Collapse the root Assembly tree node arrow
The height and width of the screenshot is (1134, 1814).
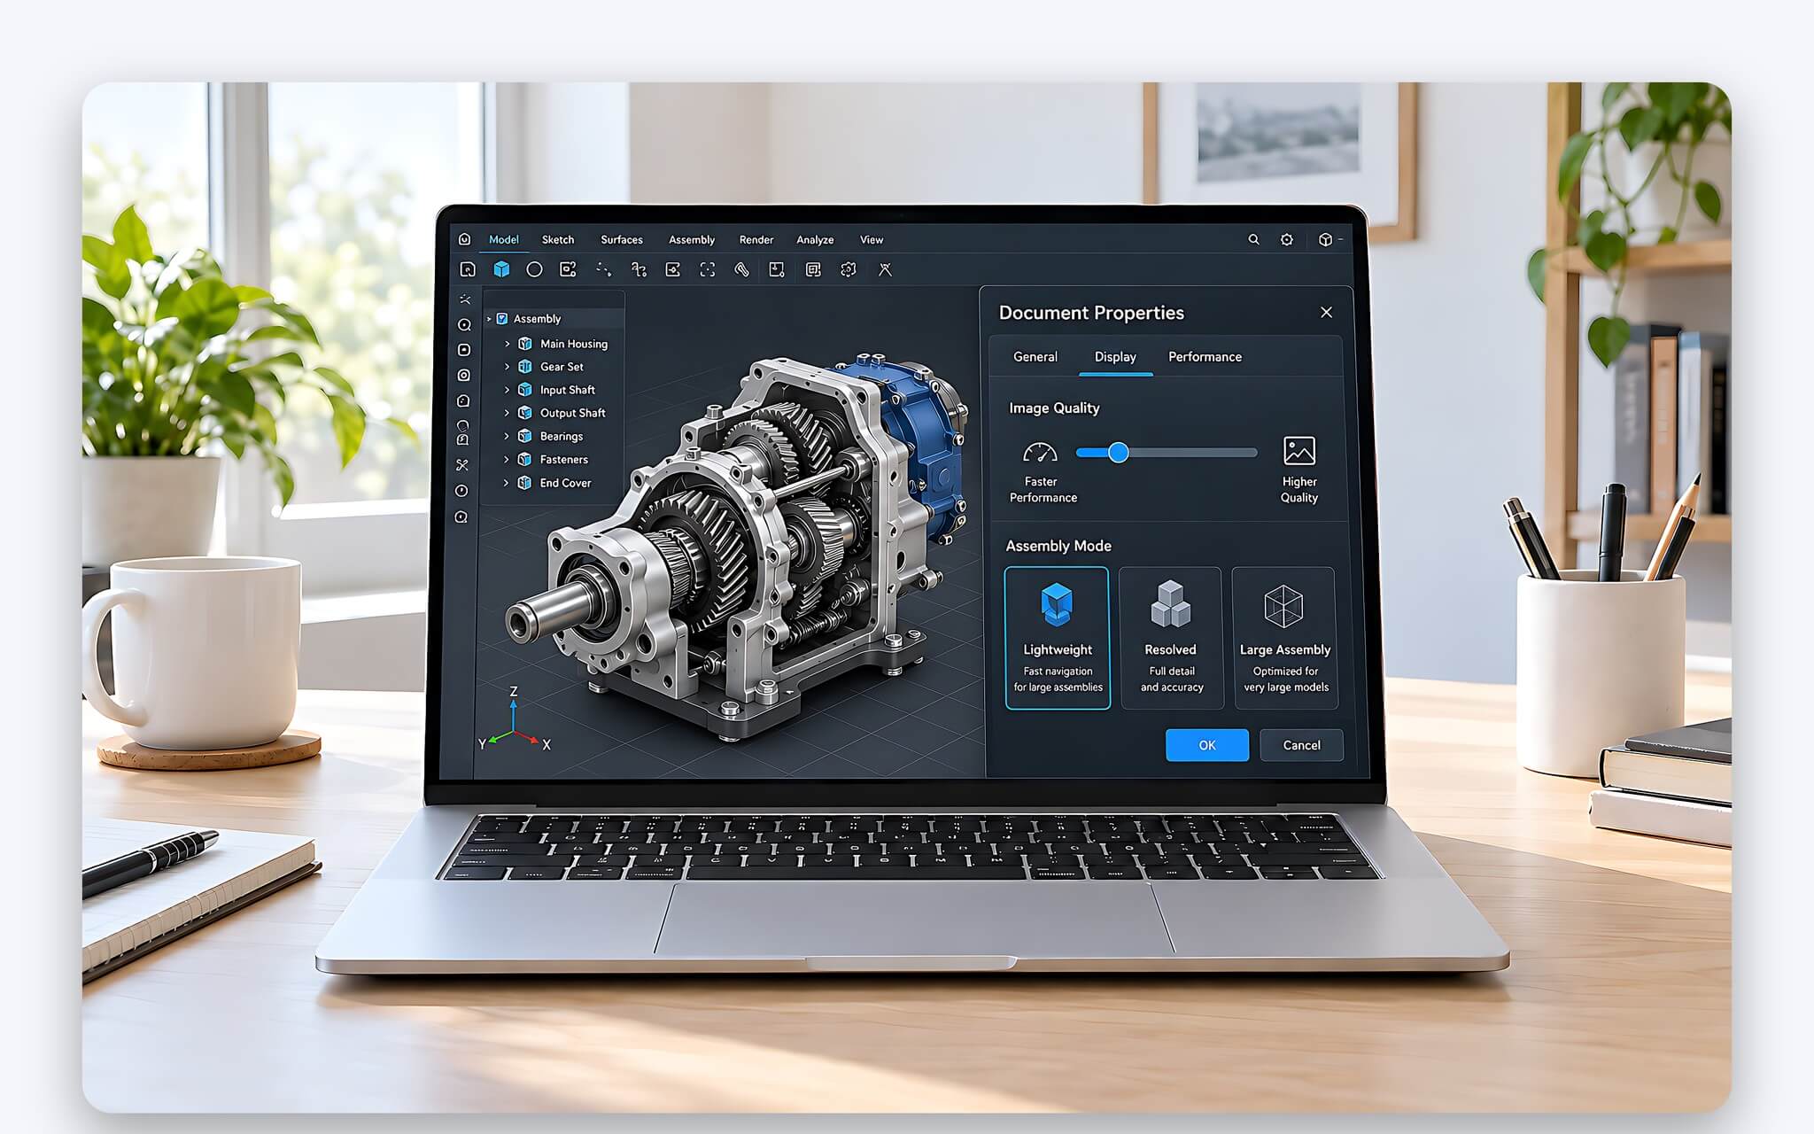(489, 319)
